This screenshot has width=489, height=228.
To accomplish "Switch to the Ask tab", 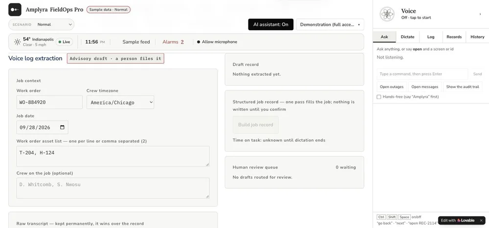I will [384, 37].
